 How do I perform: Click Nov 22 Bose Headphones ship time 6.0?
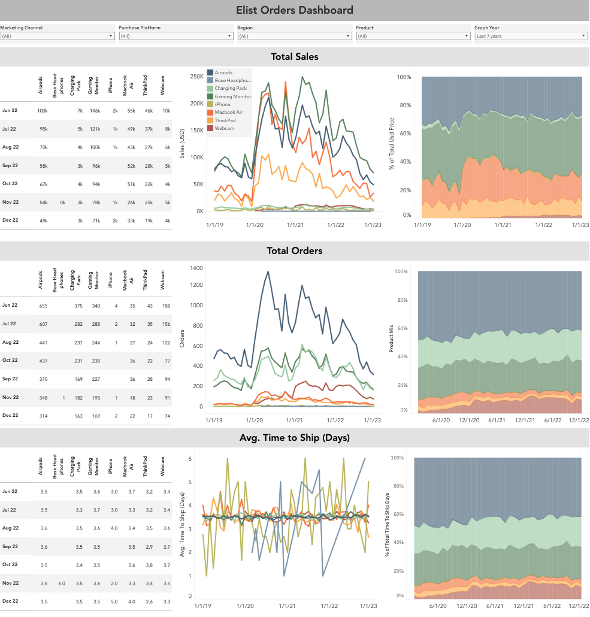(x=62, y=583)
